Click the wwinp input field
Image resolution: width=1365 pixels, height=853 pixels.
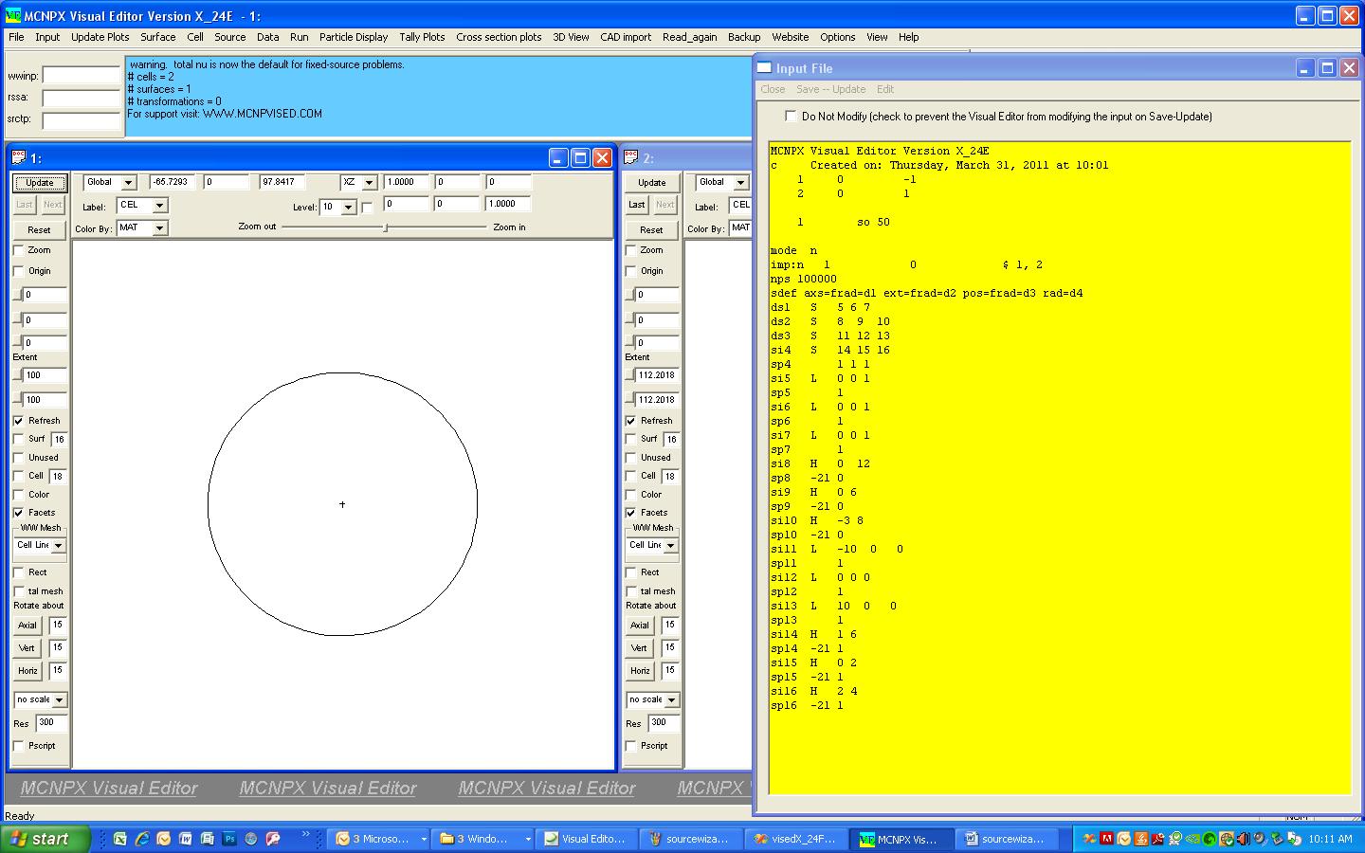(82, 76)
